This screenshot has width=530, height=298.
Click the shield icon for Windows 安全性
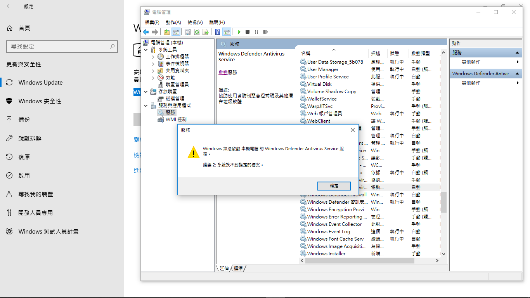(x=10, y=101)
